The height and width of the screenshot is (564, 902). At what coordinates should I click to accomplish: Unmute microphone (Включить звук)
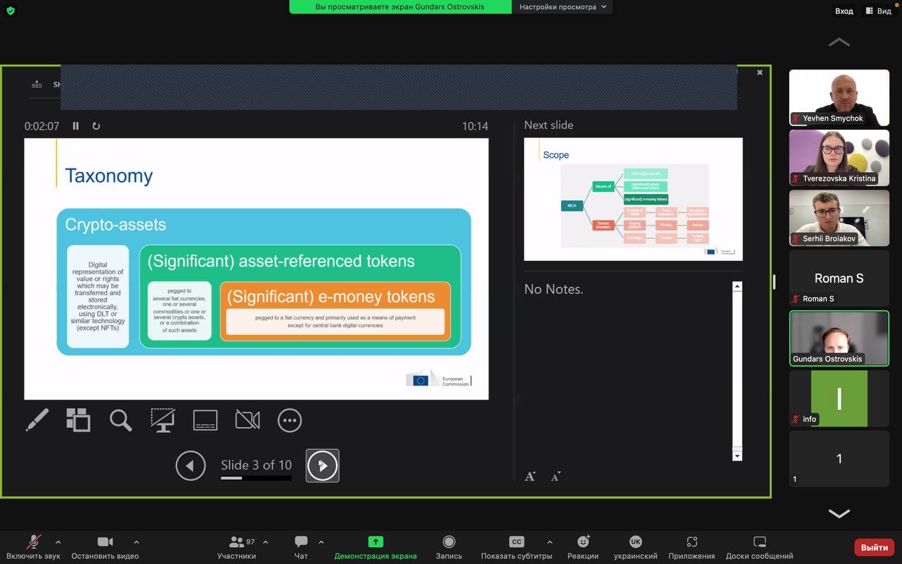click(x=33, y=546)
